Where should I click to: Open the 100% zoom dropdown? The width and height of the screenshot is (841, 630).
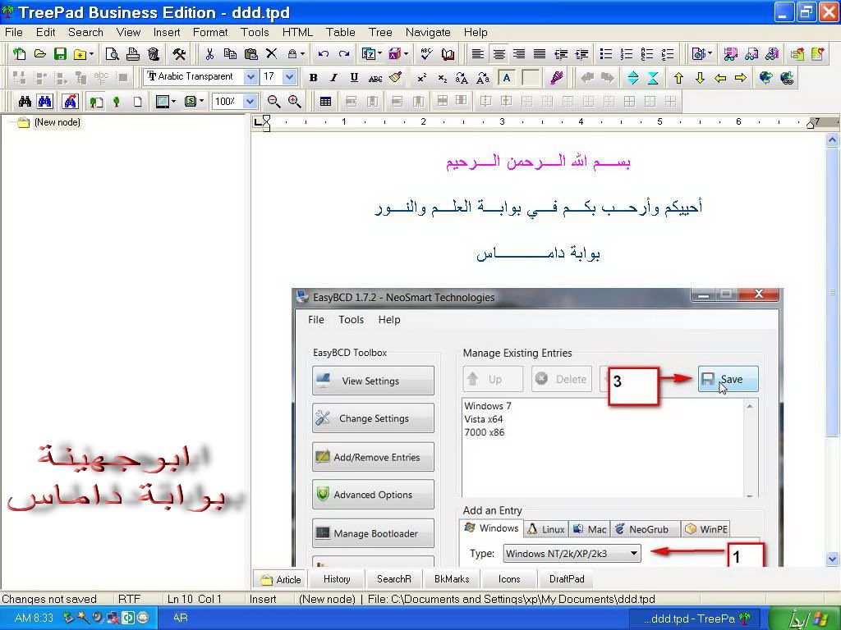250,101
